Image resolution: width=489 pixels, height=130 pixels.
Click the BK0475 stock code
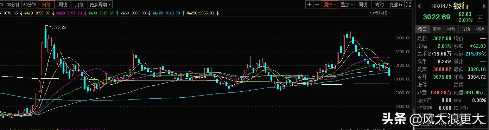[x=441, y=6]
